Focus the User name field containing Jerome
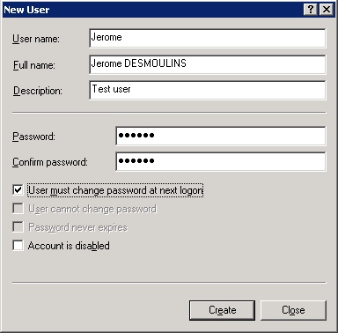 (208, 38)
